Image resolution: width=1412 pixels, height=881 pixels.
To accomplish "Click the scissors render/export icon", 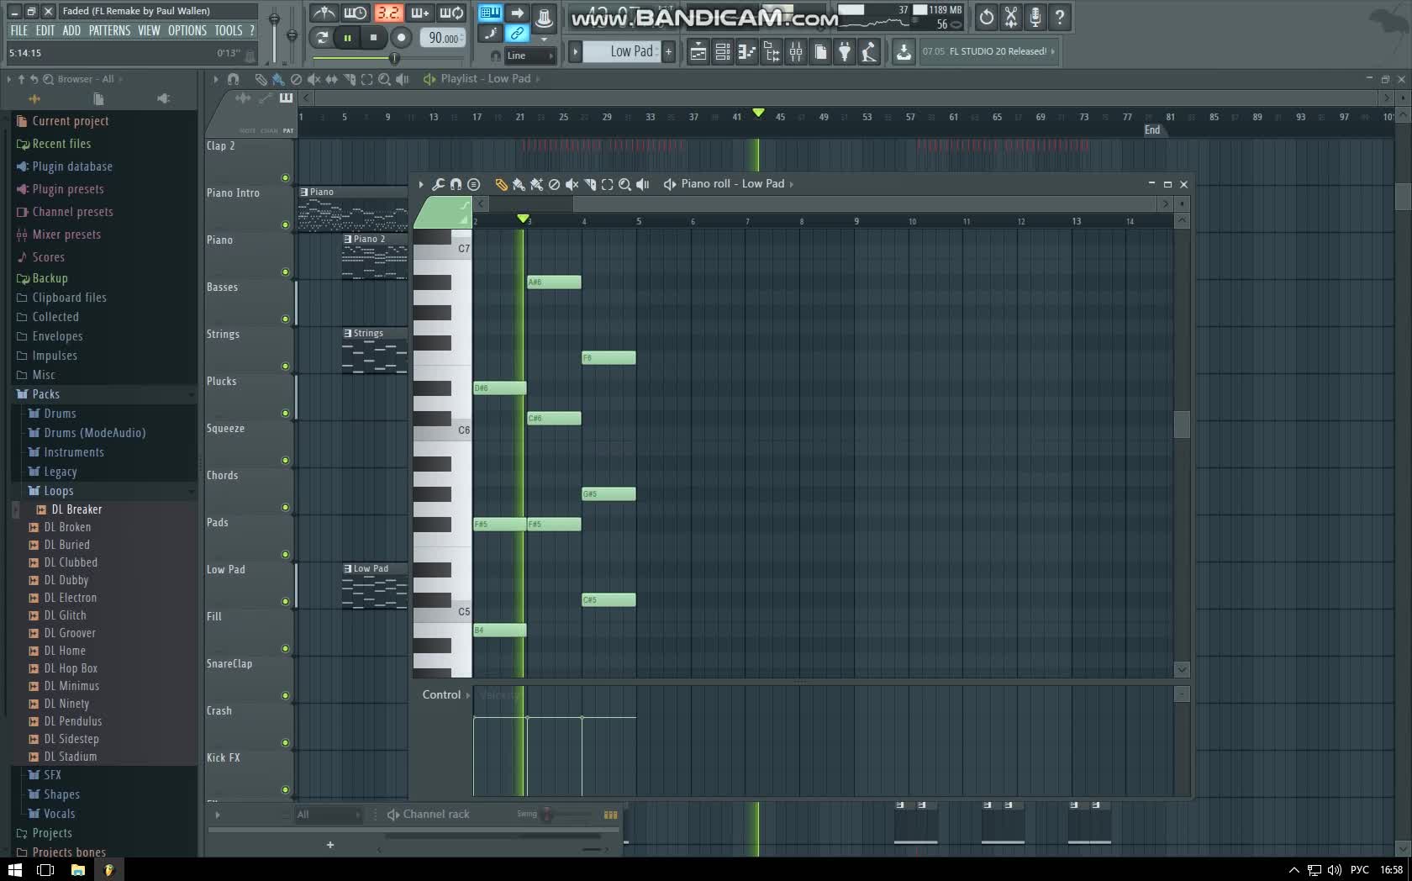I will click(x=1011, y=17).
